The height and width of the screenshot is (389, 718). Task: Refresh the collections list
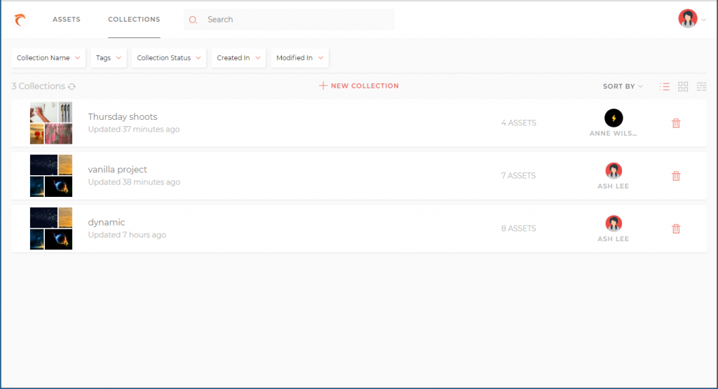tap(72, 86)
